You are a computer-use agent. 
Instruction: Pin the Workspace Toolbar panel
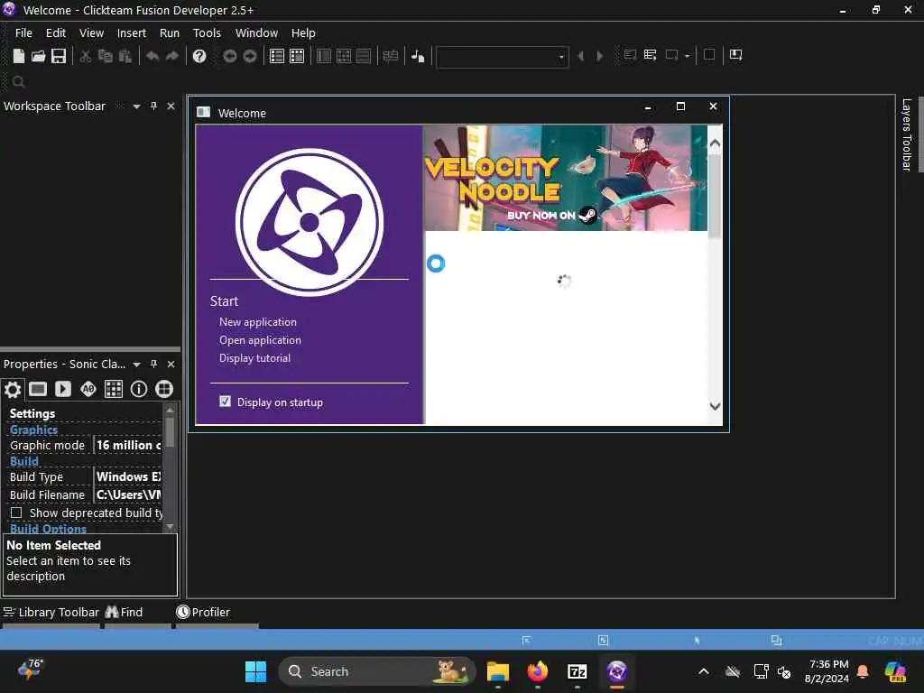click(153, 106)
